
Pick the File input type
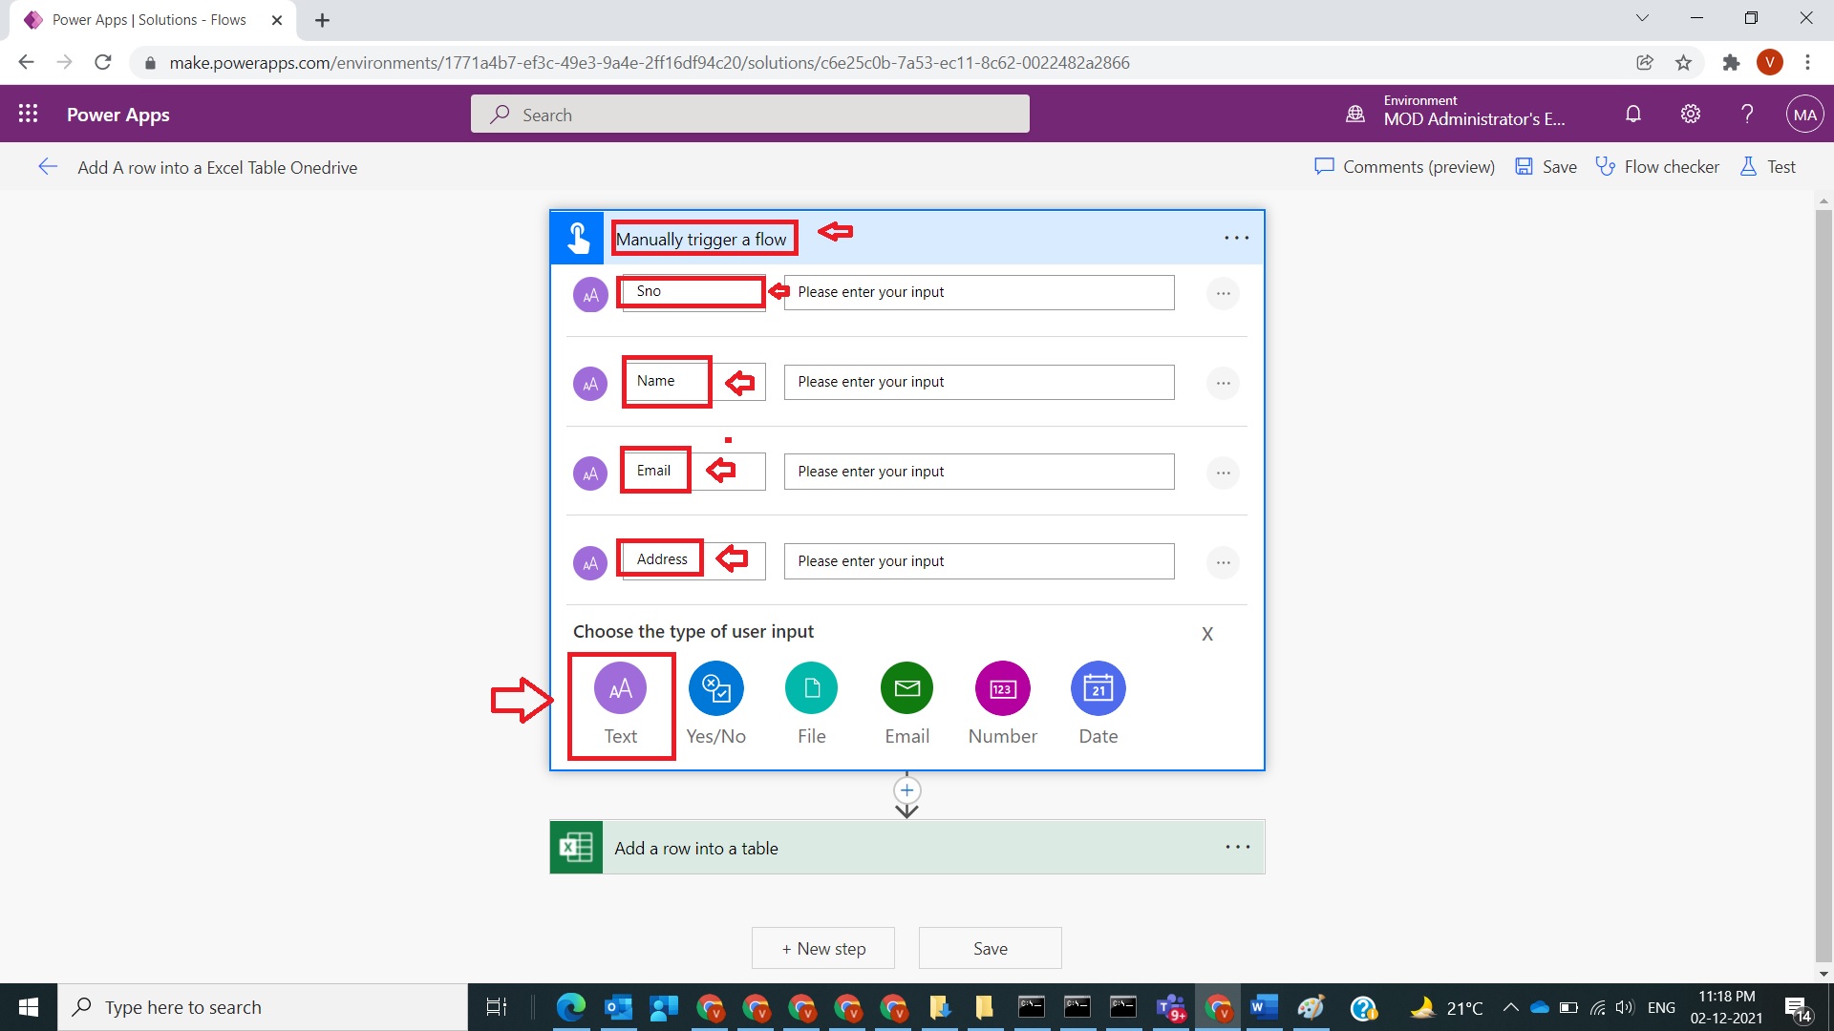click(x=811, y=688)
